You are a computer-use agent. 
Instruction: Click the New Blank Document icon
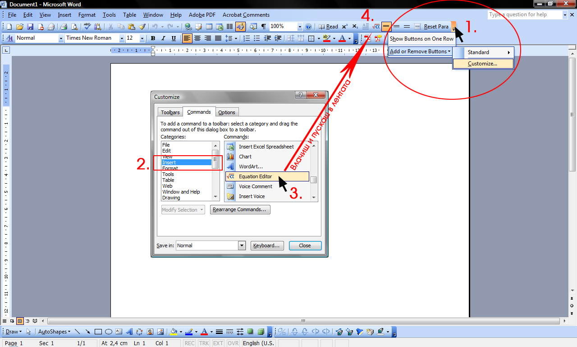pos(9,27)
